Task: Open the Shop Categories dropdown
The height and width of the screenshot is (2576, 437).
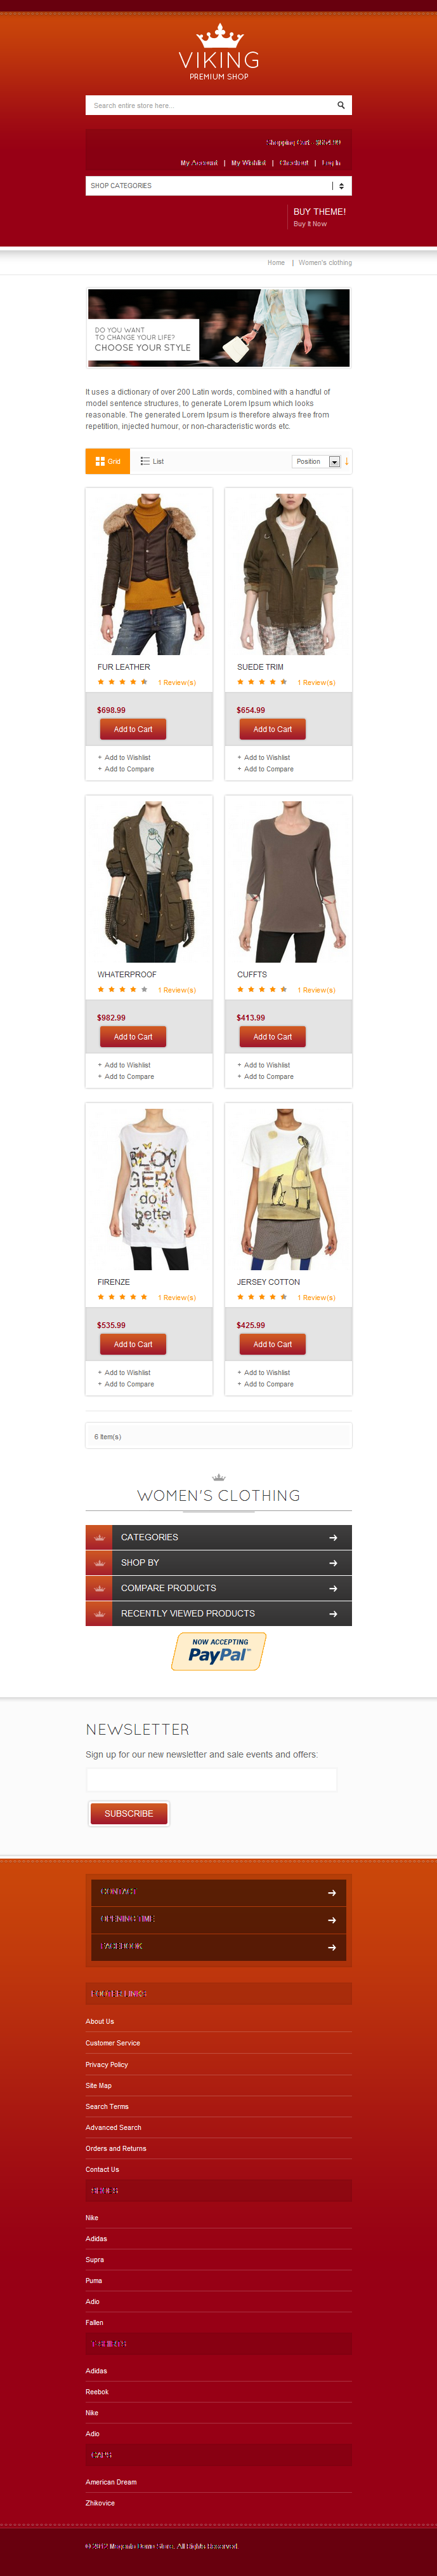Action: click(x=218, y=185)
